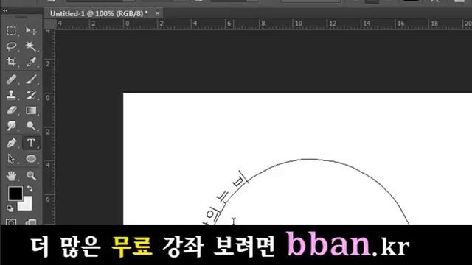Select the Move tool

tap(31, 30)
